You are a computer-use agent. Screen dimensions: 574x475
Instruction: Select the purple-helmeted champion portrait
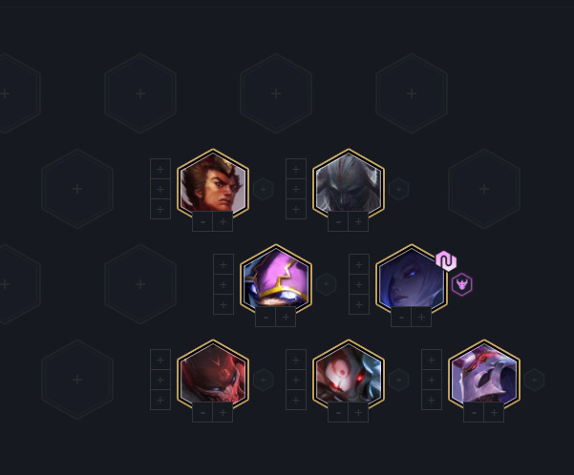[484, 376]
